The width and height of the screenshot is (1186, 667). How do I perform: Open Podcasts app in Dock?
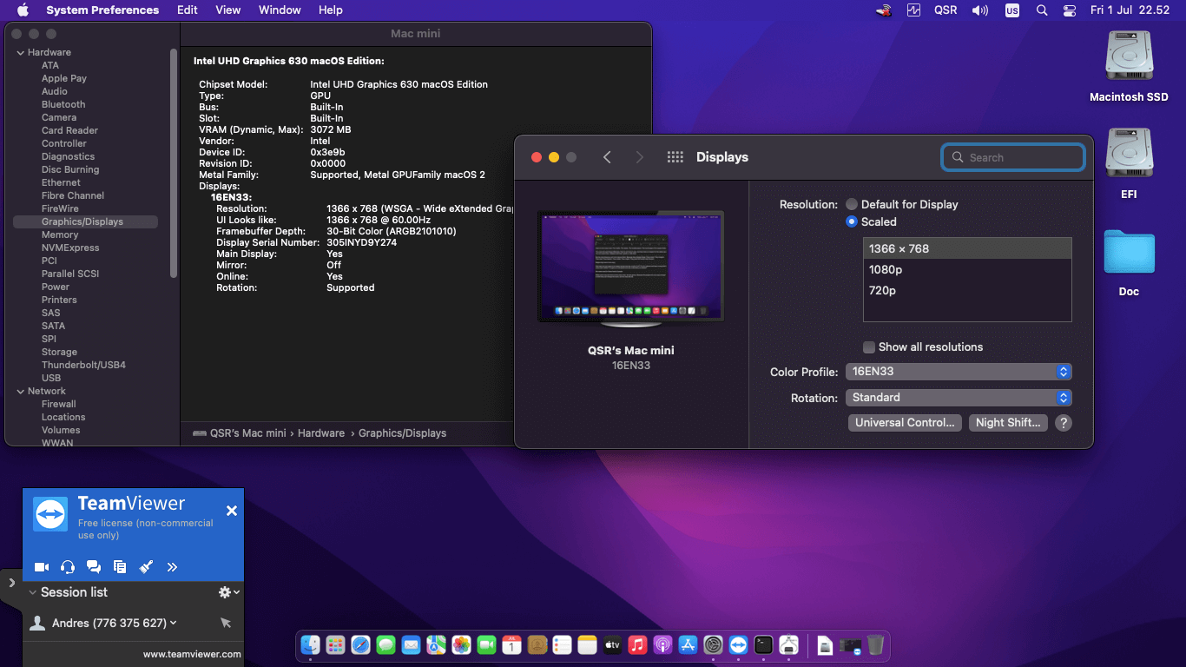(x=662, y=645)
